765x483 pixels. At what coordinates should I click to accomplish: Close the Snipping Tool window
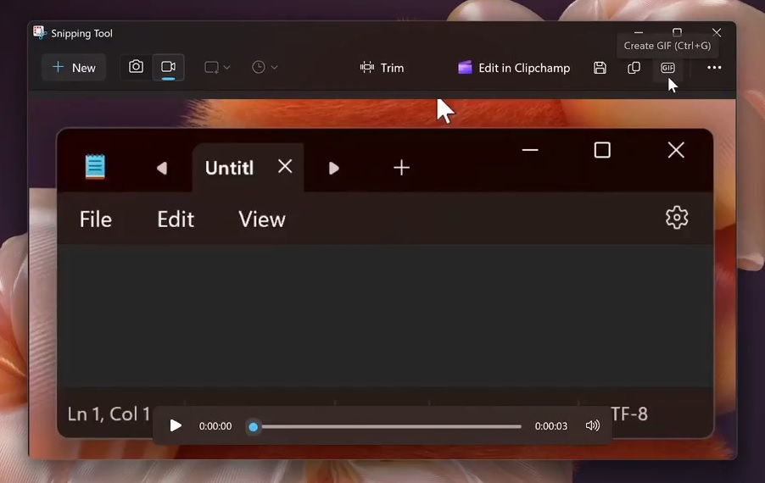716,33
